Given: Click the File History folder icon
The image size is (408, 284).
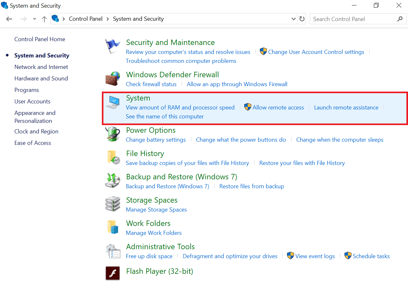Looking at the screenshot, I should (113, 158).
